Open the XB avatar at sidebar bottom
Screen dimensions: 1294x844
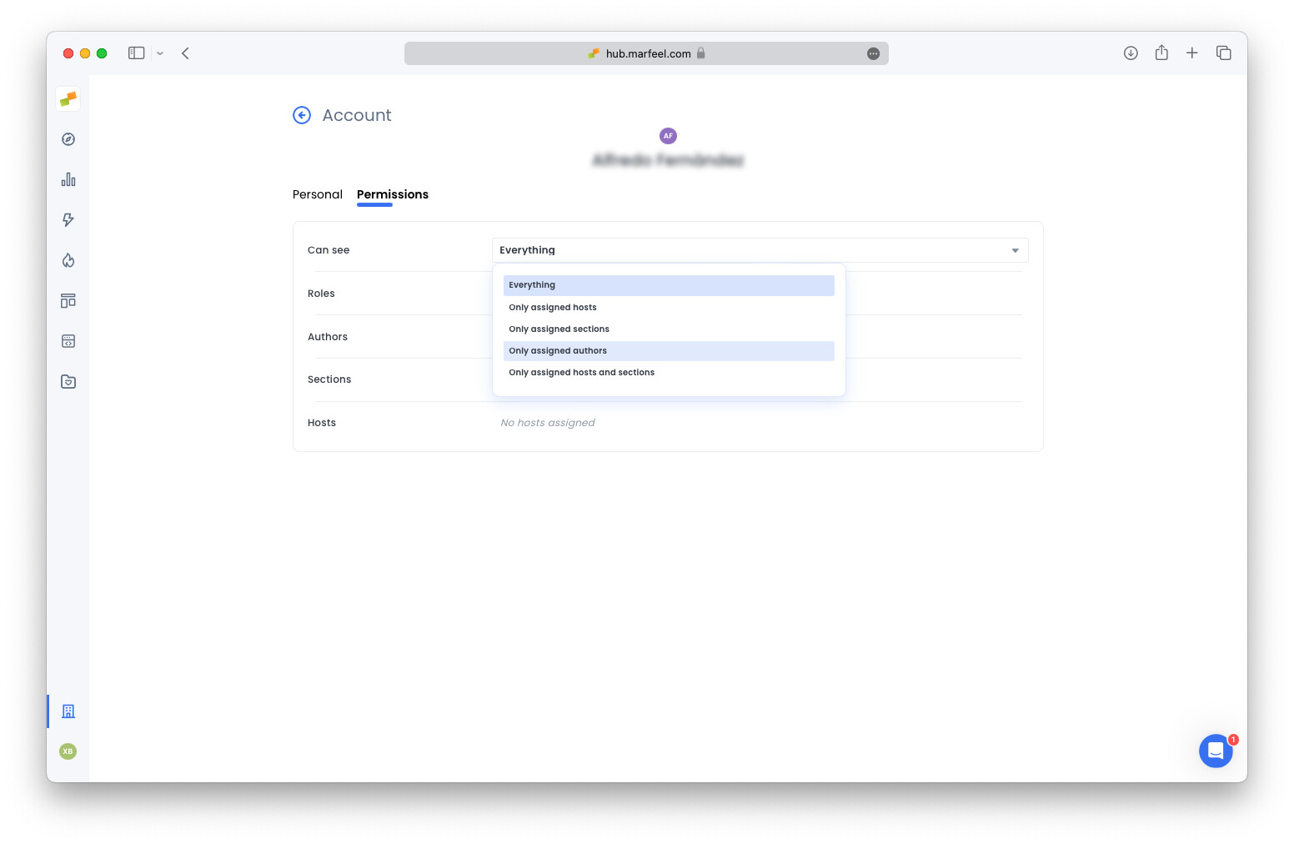click(x=68, y=751)
